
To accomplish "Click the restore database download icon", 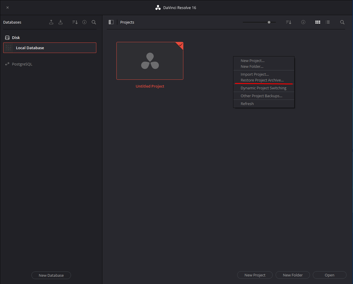I will [x=61, y=22].
